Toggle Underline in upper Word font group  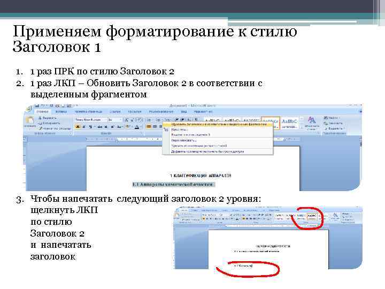[90, 127]
